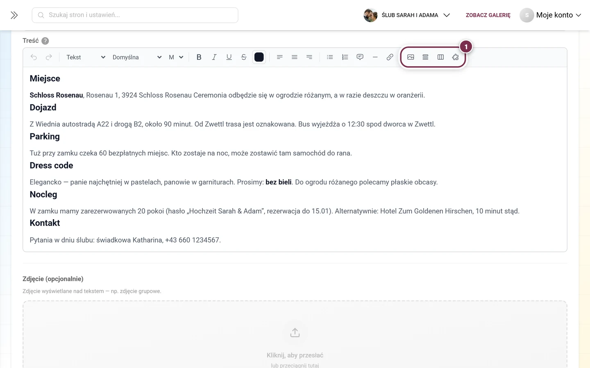Insert a bulleted list
The height and width of the screenshot is (368, 590).
330,57
